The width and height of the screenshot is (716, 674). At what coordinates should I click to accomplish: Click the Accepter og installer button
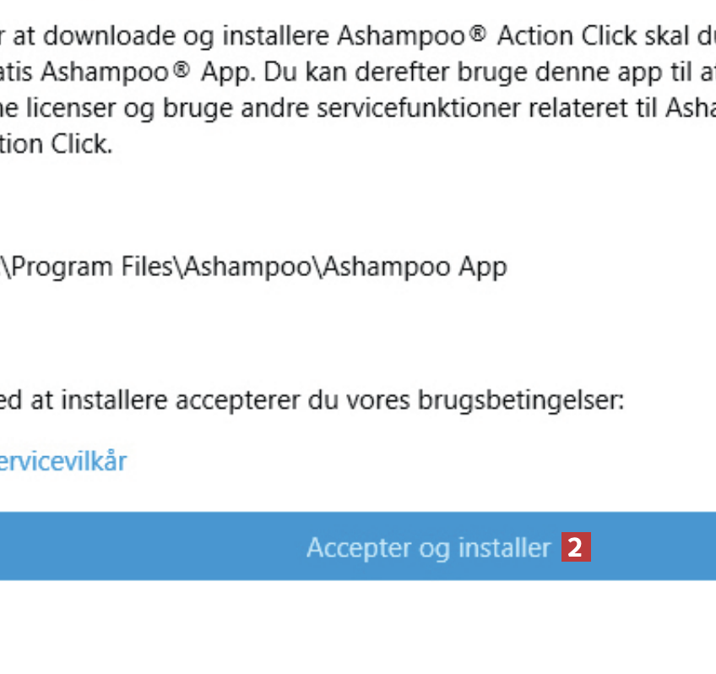click(x=427, y=547)
